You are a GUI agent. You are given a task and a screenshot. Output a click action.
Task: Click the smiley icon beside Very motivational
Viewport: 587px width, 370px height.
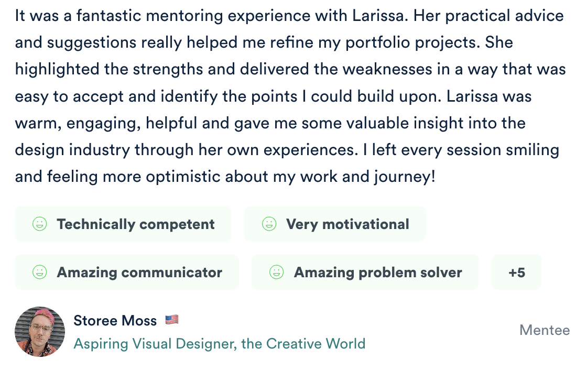[269, 224]
